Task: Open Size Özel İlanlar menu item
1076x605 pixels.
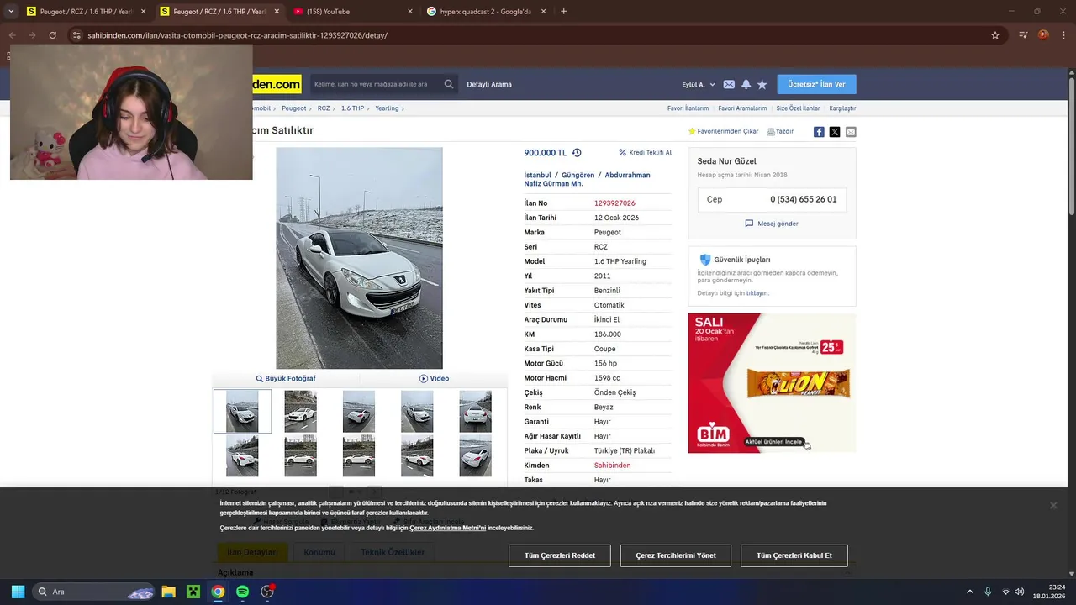Action: [798, 108]
